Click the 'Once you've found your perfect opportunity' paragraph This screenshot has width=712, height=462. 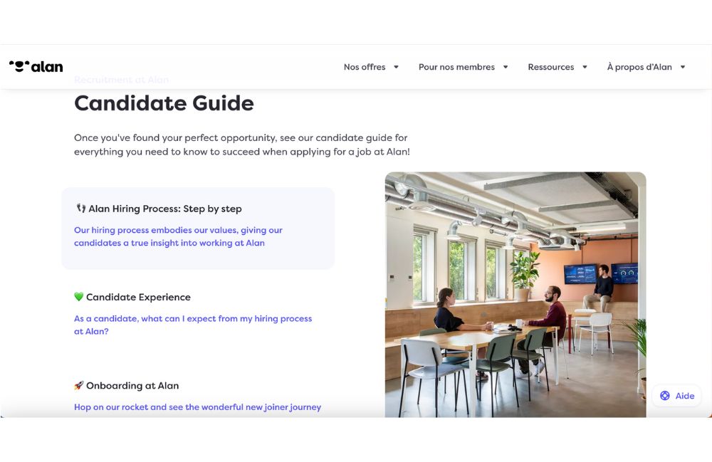[242, 145]
